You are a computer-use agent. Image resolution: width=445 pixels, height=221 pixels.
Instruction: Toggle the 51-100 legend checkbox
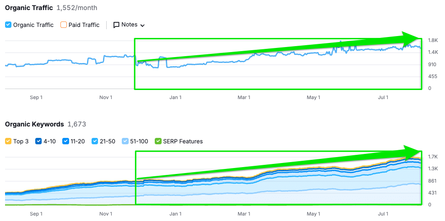point(125,142)
